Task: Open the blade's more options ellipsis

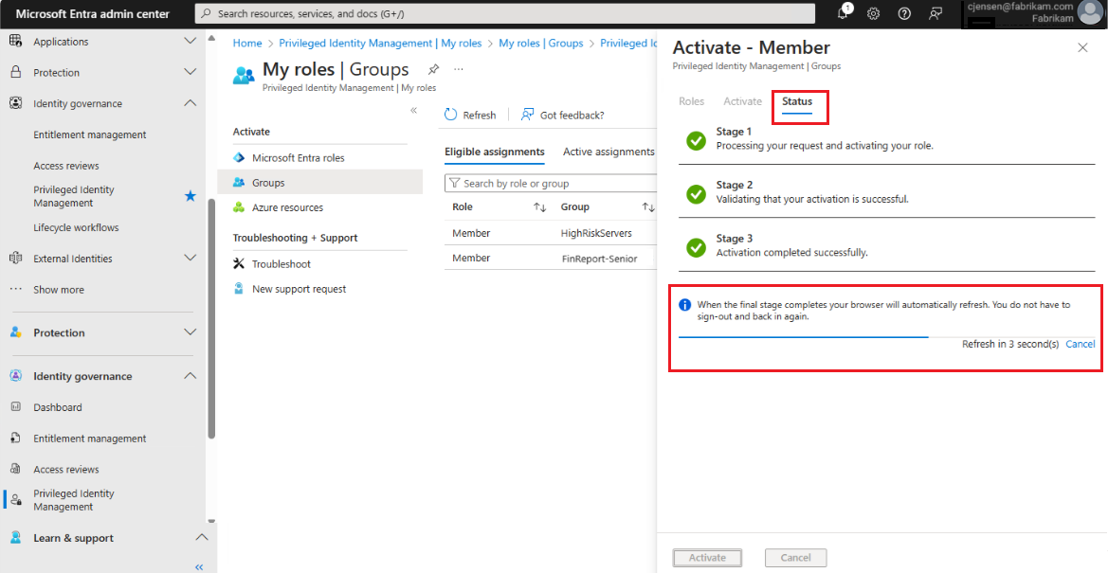Action: (459, 69)
